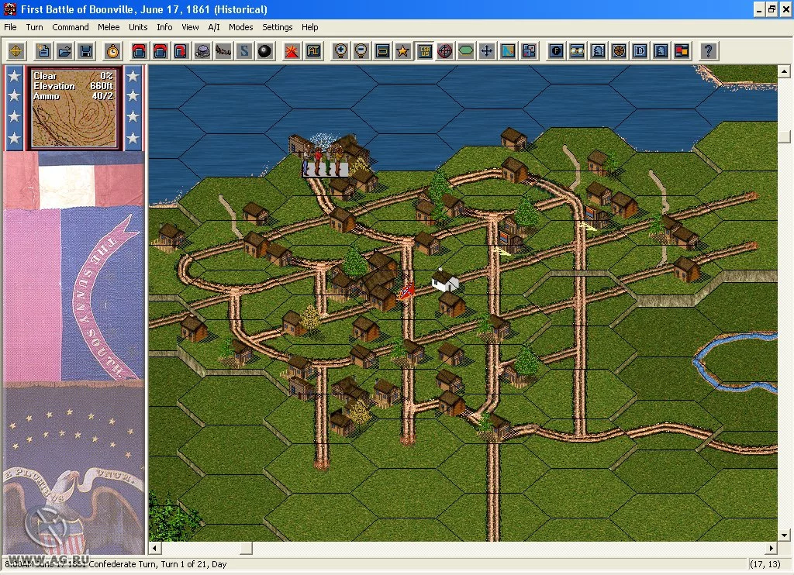Click the Confederate flag objective marker
Screen dimensions: 794x575
pos(406,291)
